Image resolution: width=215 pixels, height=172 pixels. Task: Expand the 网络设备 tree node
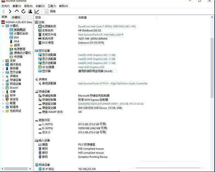click(3, 84)
